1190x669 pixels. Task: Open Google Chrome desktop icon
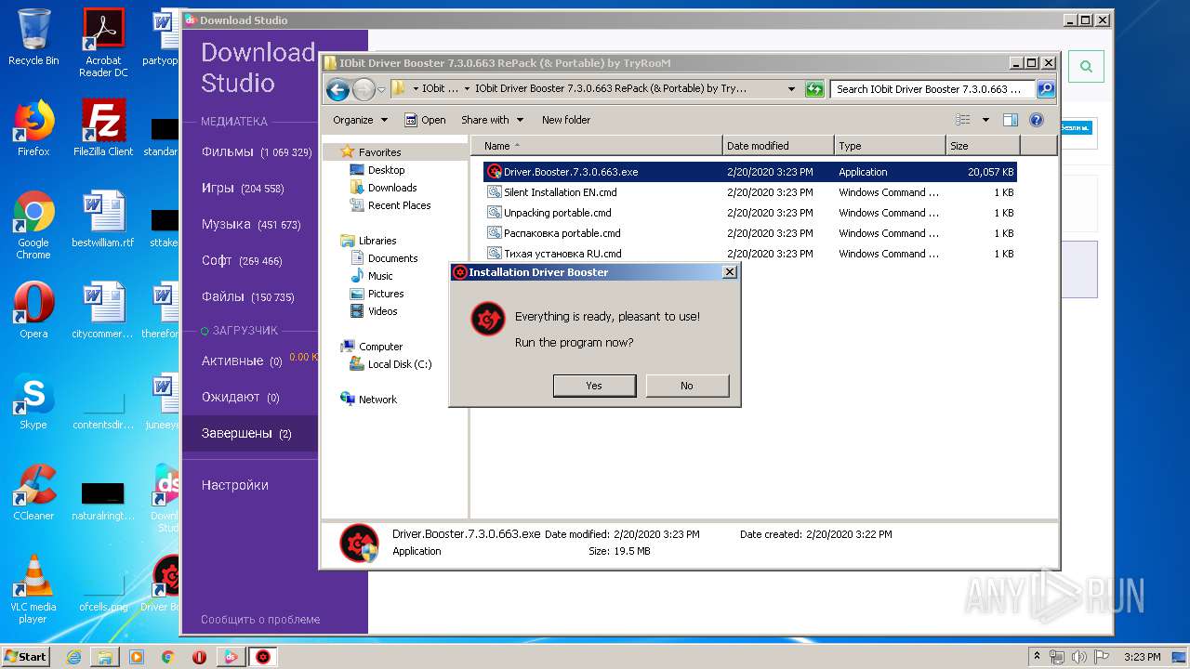click(33, 225)
